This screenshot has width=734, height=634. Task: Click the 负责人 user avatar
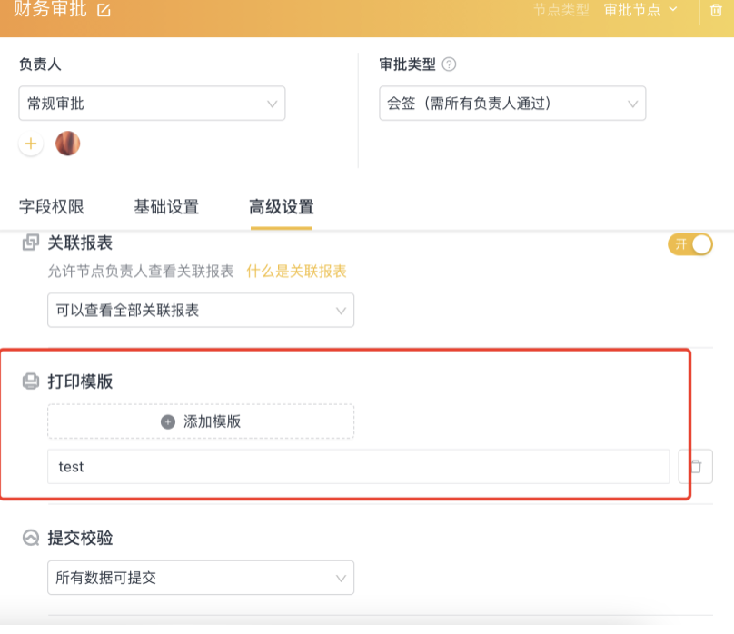click(68, 144)
